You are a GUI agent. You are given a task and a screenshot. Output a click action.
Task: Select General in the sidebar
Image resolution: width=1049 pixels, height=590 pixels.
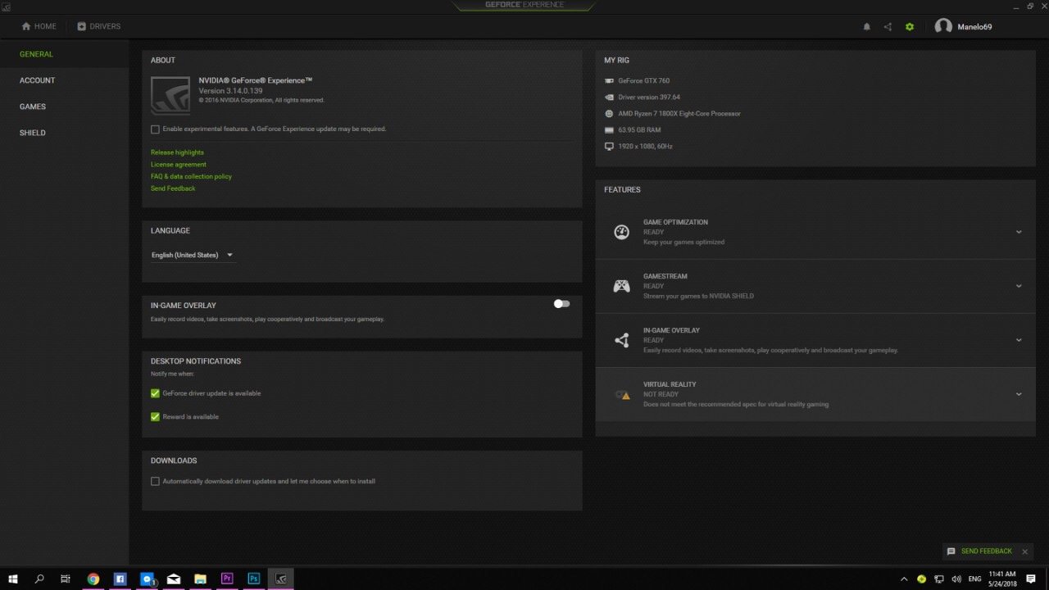[36, 54]
